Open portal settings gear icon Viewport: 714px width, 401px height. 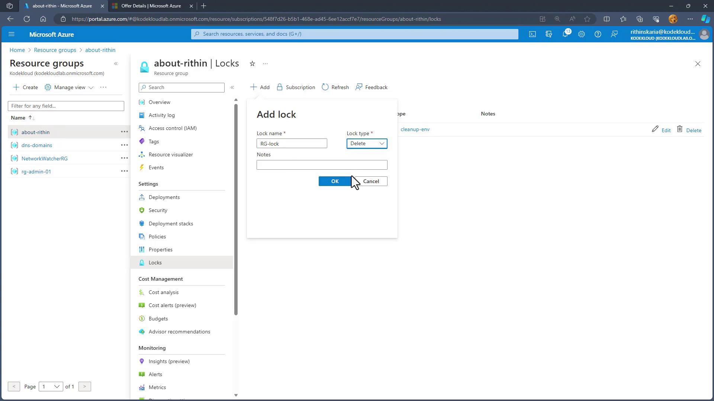coord(581,34)
